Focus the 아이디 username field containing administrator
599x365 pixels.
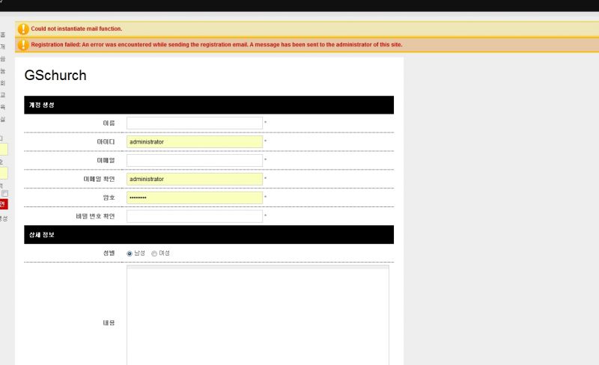(195, 141)
